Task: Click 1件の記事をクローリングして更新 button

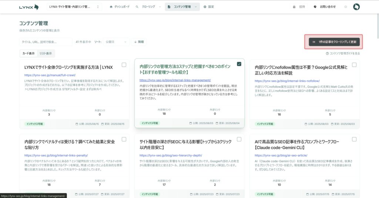Action: point(334,42)
